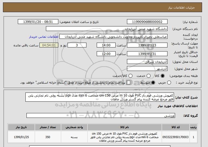Click the remaining days field showing 3
This screenshot has height=147, width=208.
(x=77, y=45)
